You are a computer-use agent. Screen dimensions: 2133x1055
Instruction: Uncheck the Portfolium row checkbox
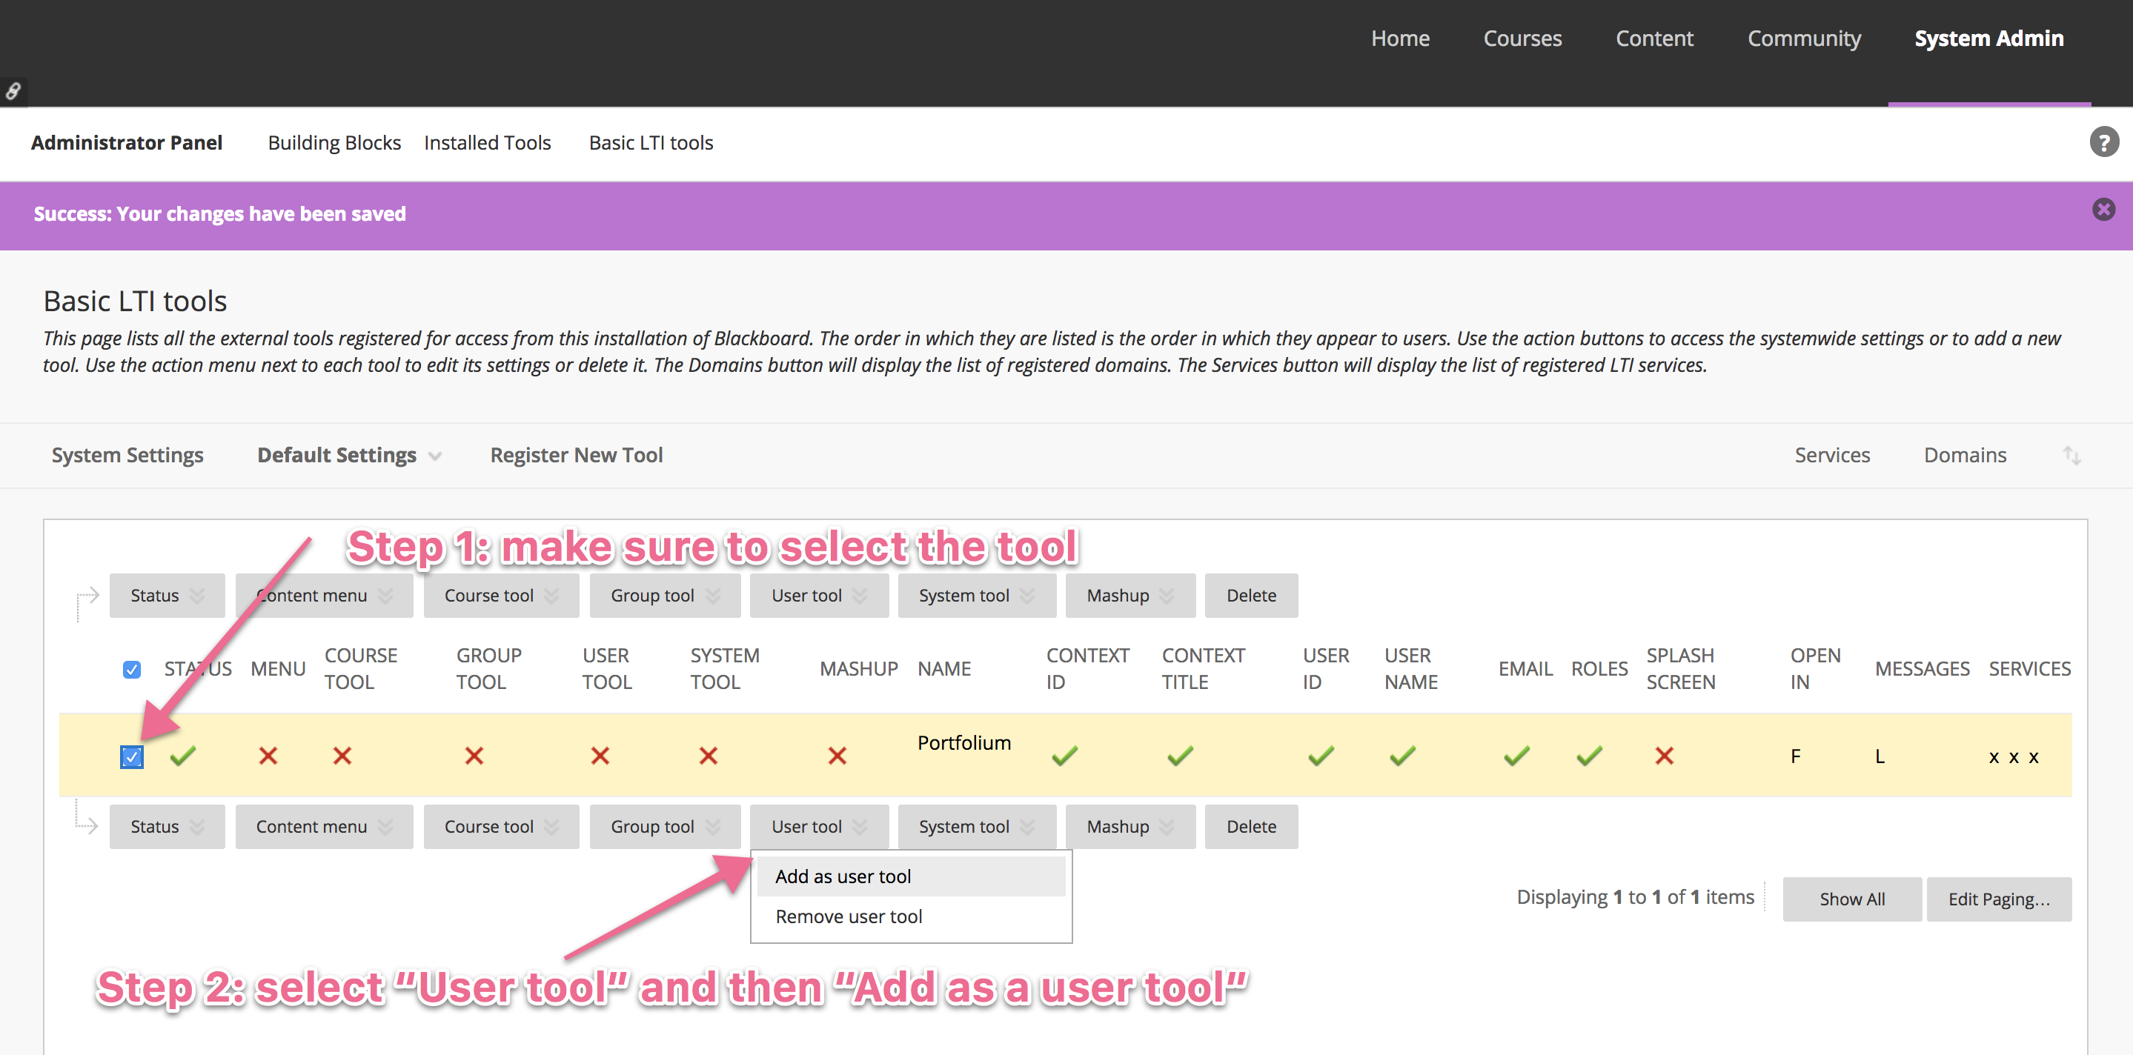tap(132, 756)
